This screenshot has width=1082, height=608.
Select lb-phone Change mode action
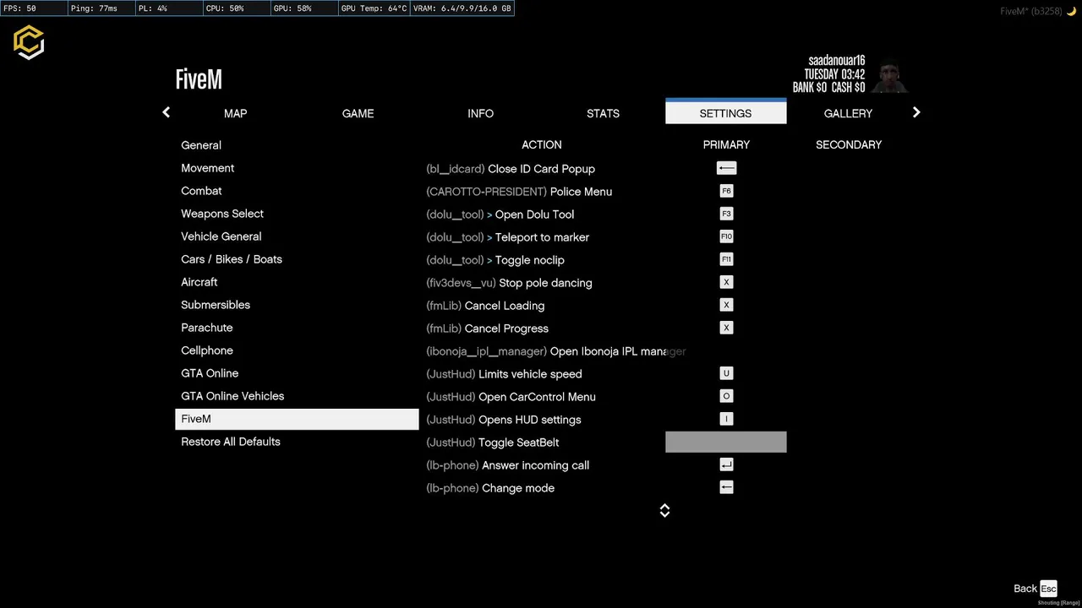coord(490,488)
